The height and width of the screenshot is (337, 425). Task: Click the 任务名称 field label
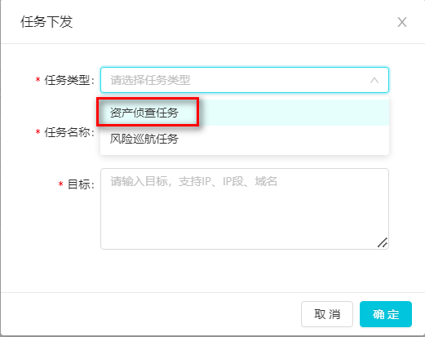69,132
